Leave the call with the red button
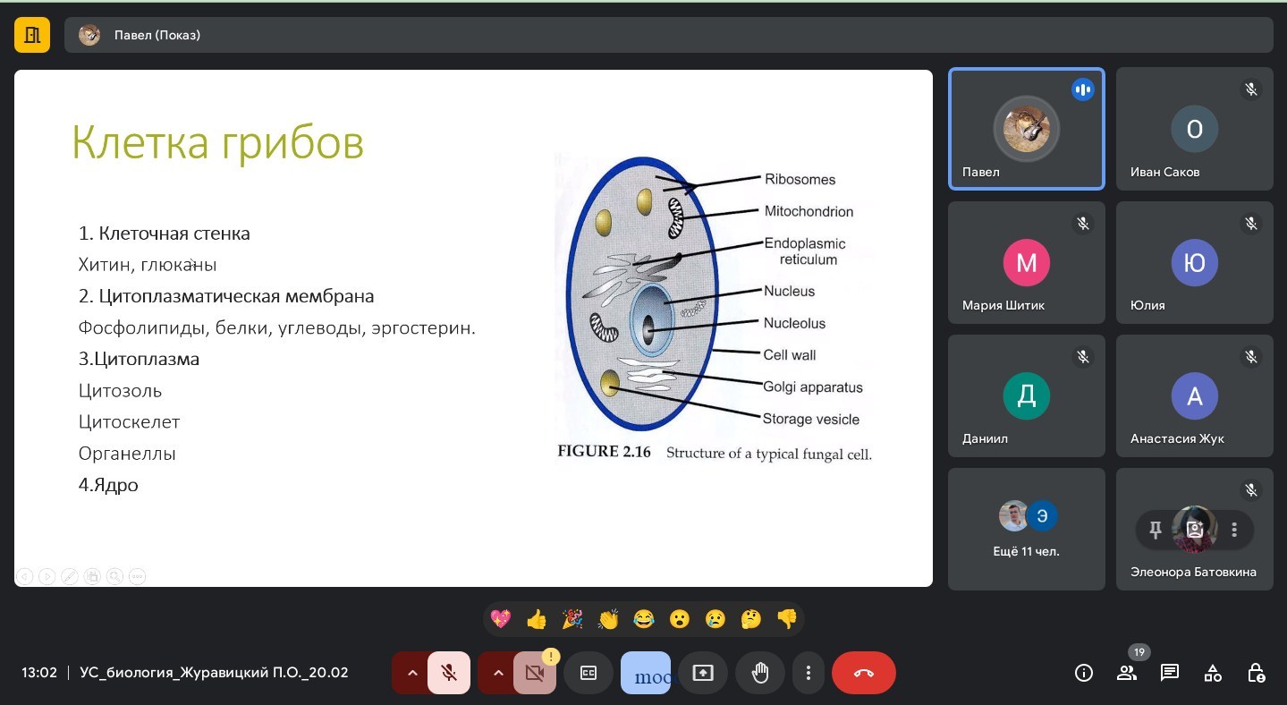The height and width of the screenshot is (705, 1287). coord(863,673)
